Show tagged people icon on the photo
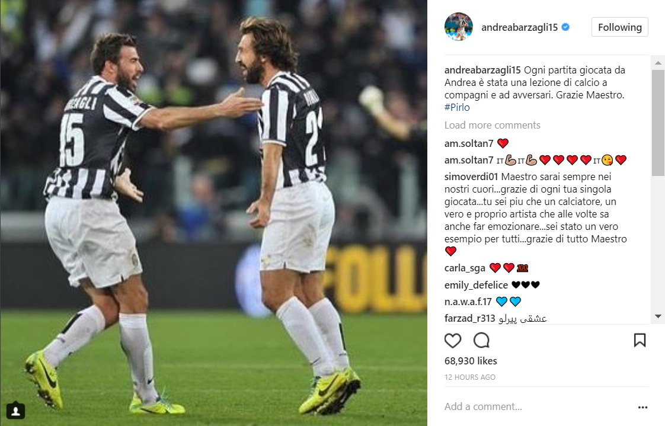 click(15, 411)
